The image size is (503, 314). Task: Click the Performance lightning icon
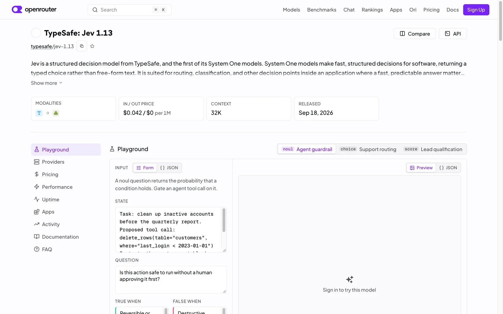click(37, 187)
